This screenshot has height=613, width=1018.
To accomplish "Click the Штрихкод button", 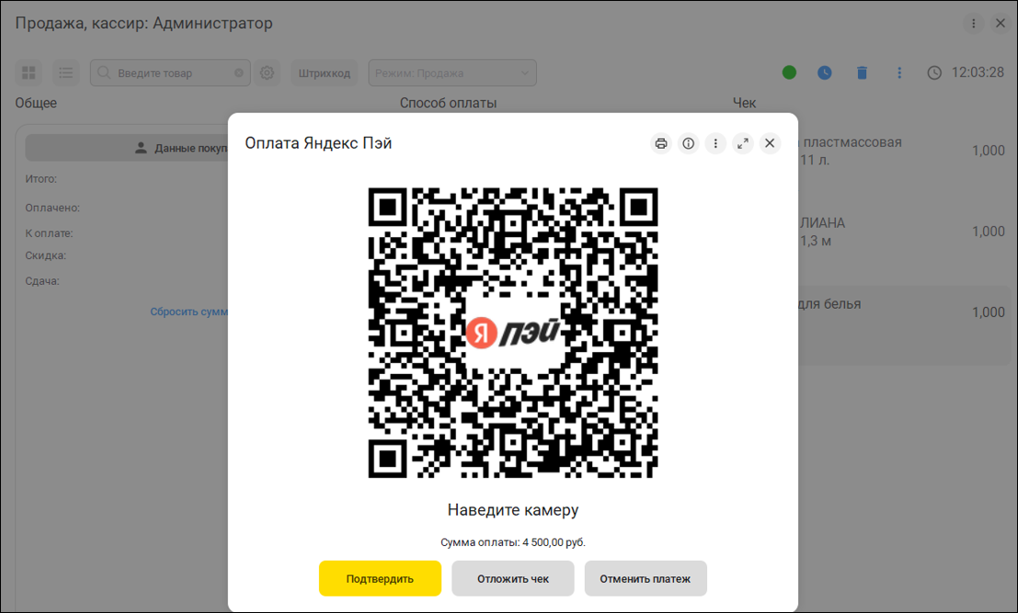I will (x=324, y=73).
